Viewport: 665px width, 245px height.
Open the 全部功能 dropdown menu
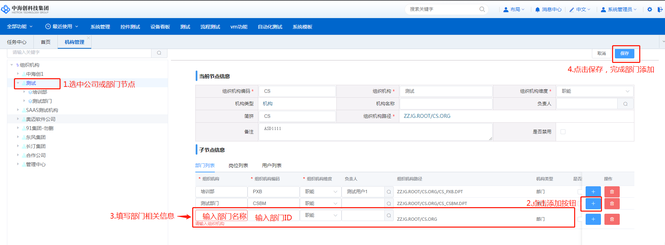tap(20, 27)
